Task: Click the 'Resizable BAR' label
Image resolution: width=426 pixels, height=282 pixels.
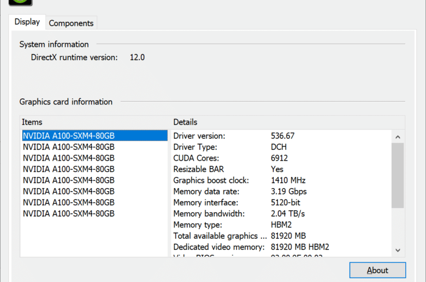Action: [199, 169]
